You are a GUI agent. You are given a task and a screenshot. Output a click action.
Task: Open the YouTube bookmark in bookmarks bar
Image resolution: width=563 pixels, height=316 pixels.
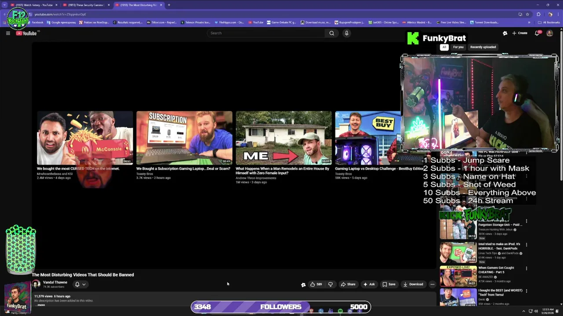(256, 22)
